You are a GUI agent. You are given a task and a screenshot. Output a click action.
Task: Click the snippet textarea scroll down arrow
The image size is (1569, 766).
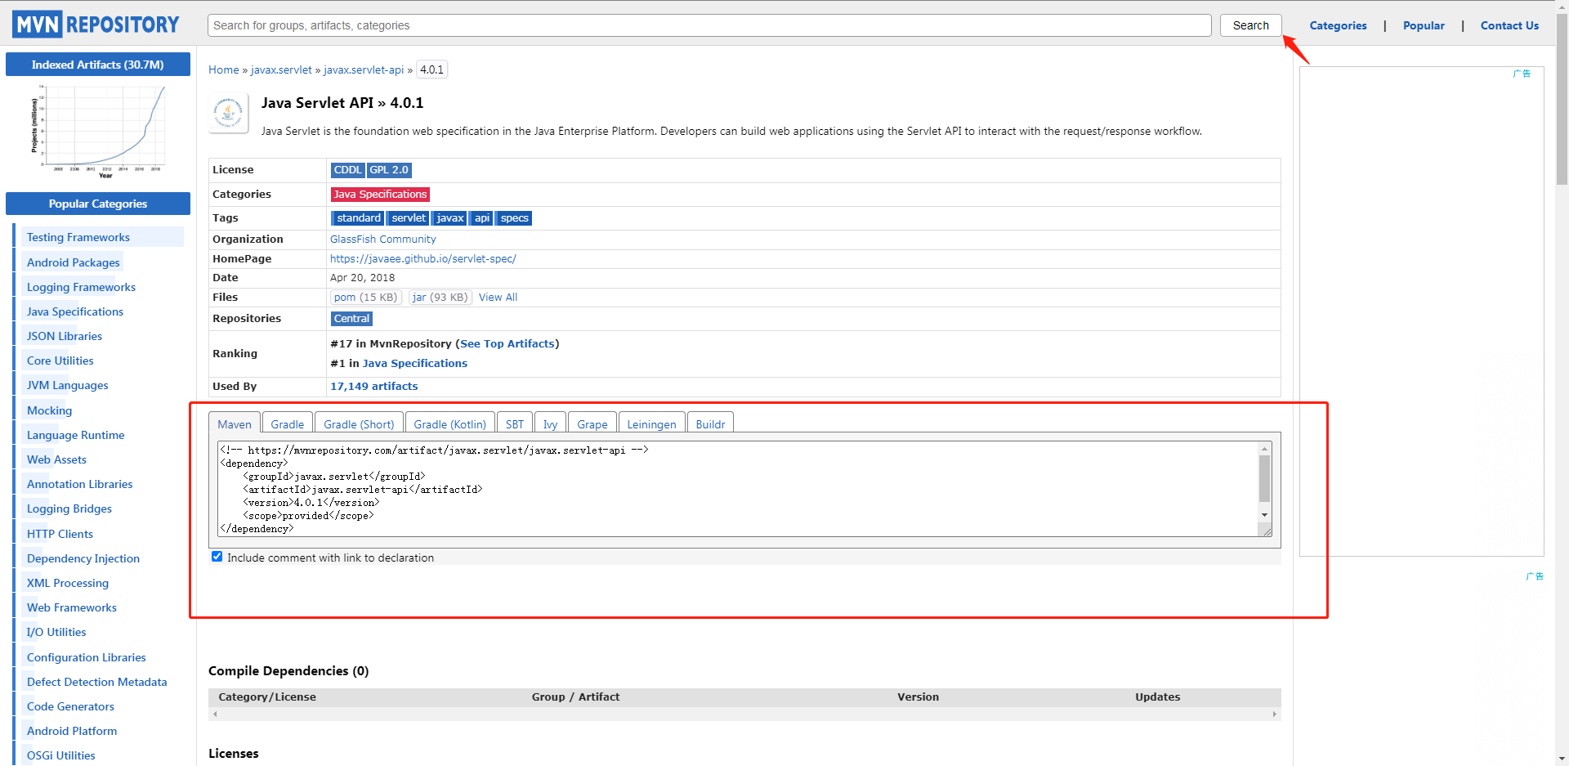(1265, 515)
